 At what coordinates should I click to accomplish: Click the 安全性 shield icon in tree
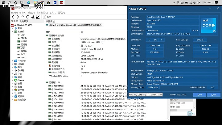click(x=16, y=90)
